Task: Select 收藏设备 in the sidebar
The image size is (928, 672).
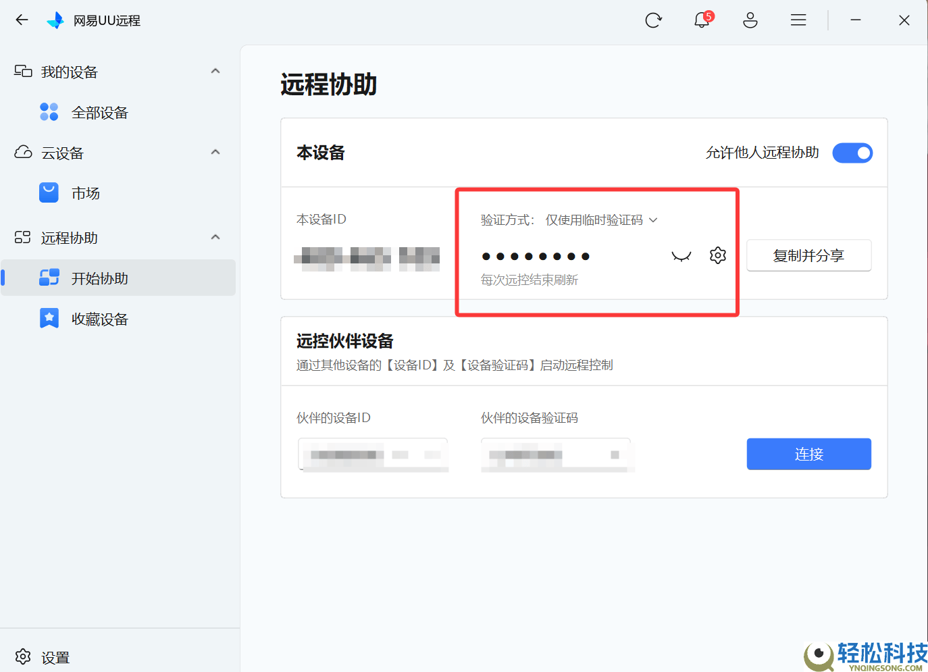Action: click(118, 318)
